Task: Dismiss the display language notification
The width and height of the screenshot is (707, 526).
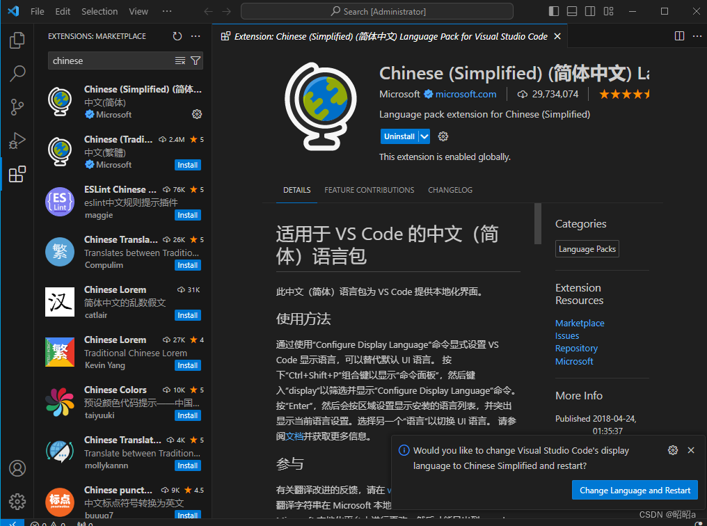Action: point(691,450)
